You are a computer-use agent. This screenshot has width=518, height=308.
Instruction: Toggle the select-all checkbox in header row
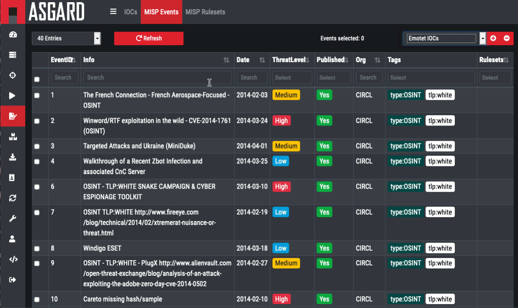tap(37, 79)
